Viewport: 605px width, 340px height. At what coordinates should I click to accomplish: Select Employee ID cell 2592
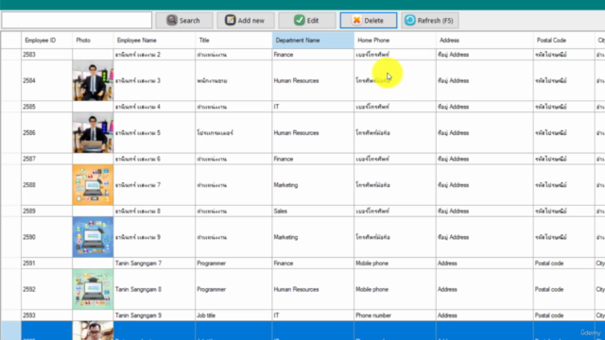click(x=46, y=289)
